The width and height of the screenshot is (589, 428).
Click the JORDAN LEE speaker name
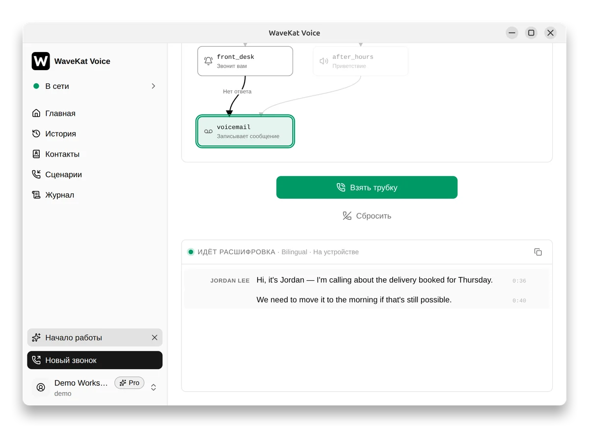click(230, 281)
